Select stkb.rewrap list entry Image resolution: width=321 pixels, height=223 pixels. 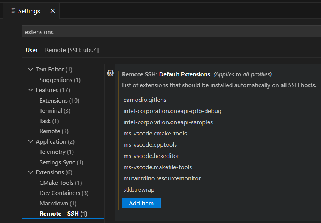click(x=139, y=190)
